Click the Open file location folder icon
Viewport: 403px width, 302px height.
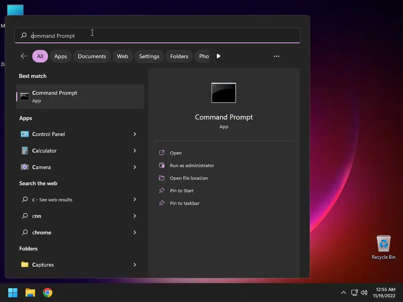pos(162,178)
